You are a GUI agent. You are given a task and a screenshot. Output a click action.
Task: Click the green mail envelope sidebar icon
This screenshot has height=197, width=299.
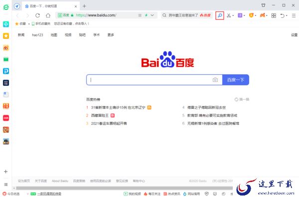tap(6, 59)
